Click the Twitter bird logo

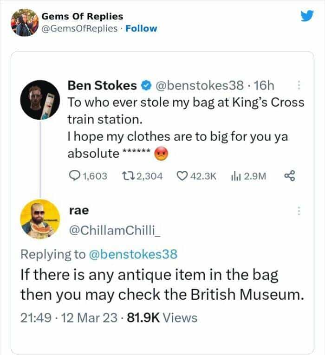pyautogui.click(x=306, y=16)
